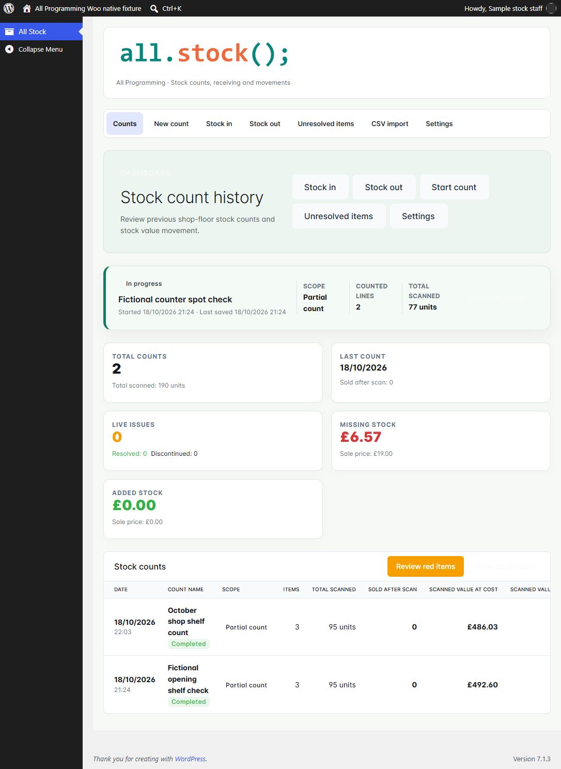Screen dimensions: 561x769
Task: Open the WordPress logo menu
Action: coord(9,8)
